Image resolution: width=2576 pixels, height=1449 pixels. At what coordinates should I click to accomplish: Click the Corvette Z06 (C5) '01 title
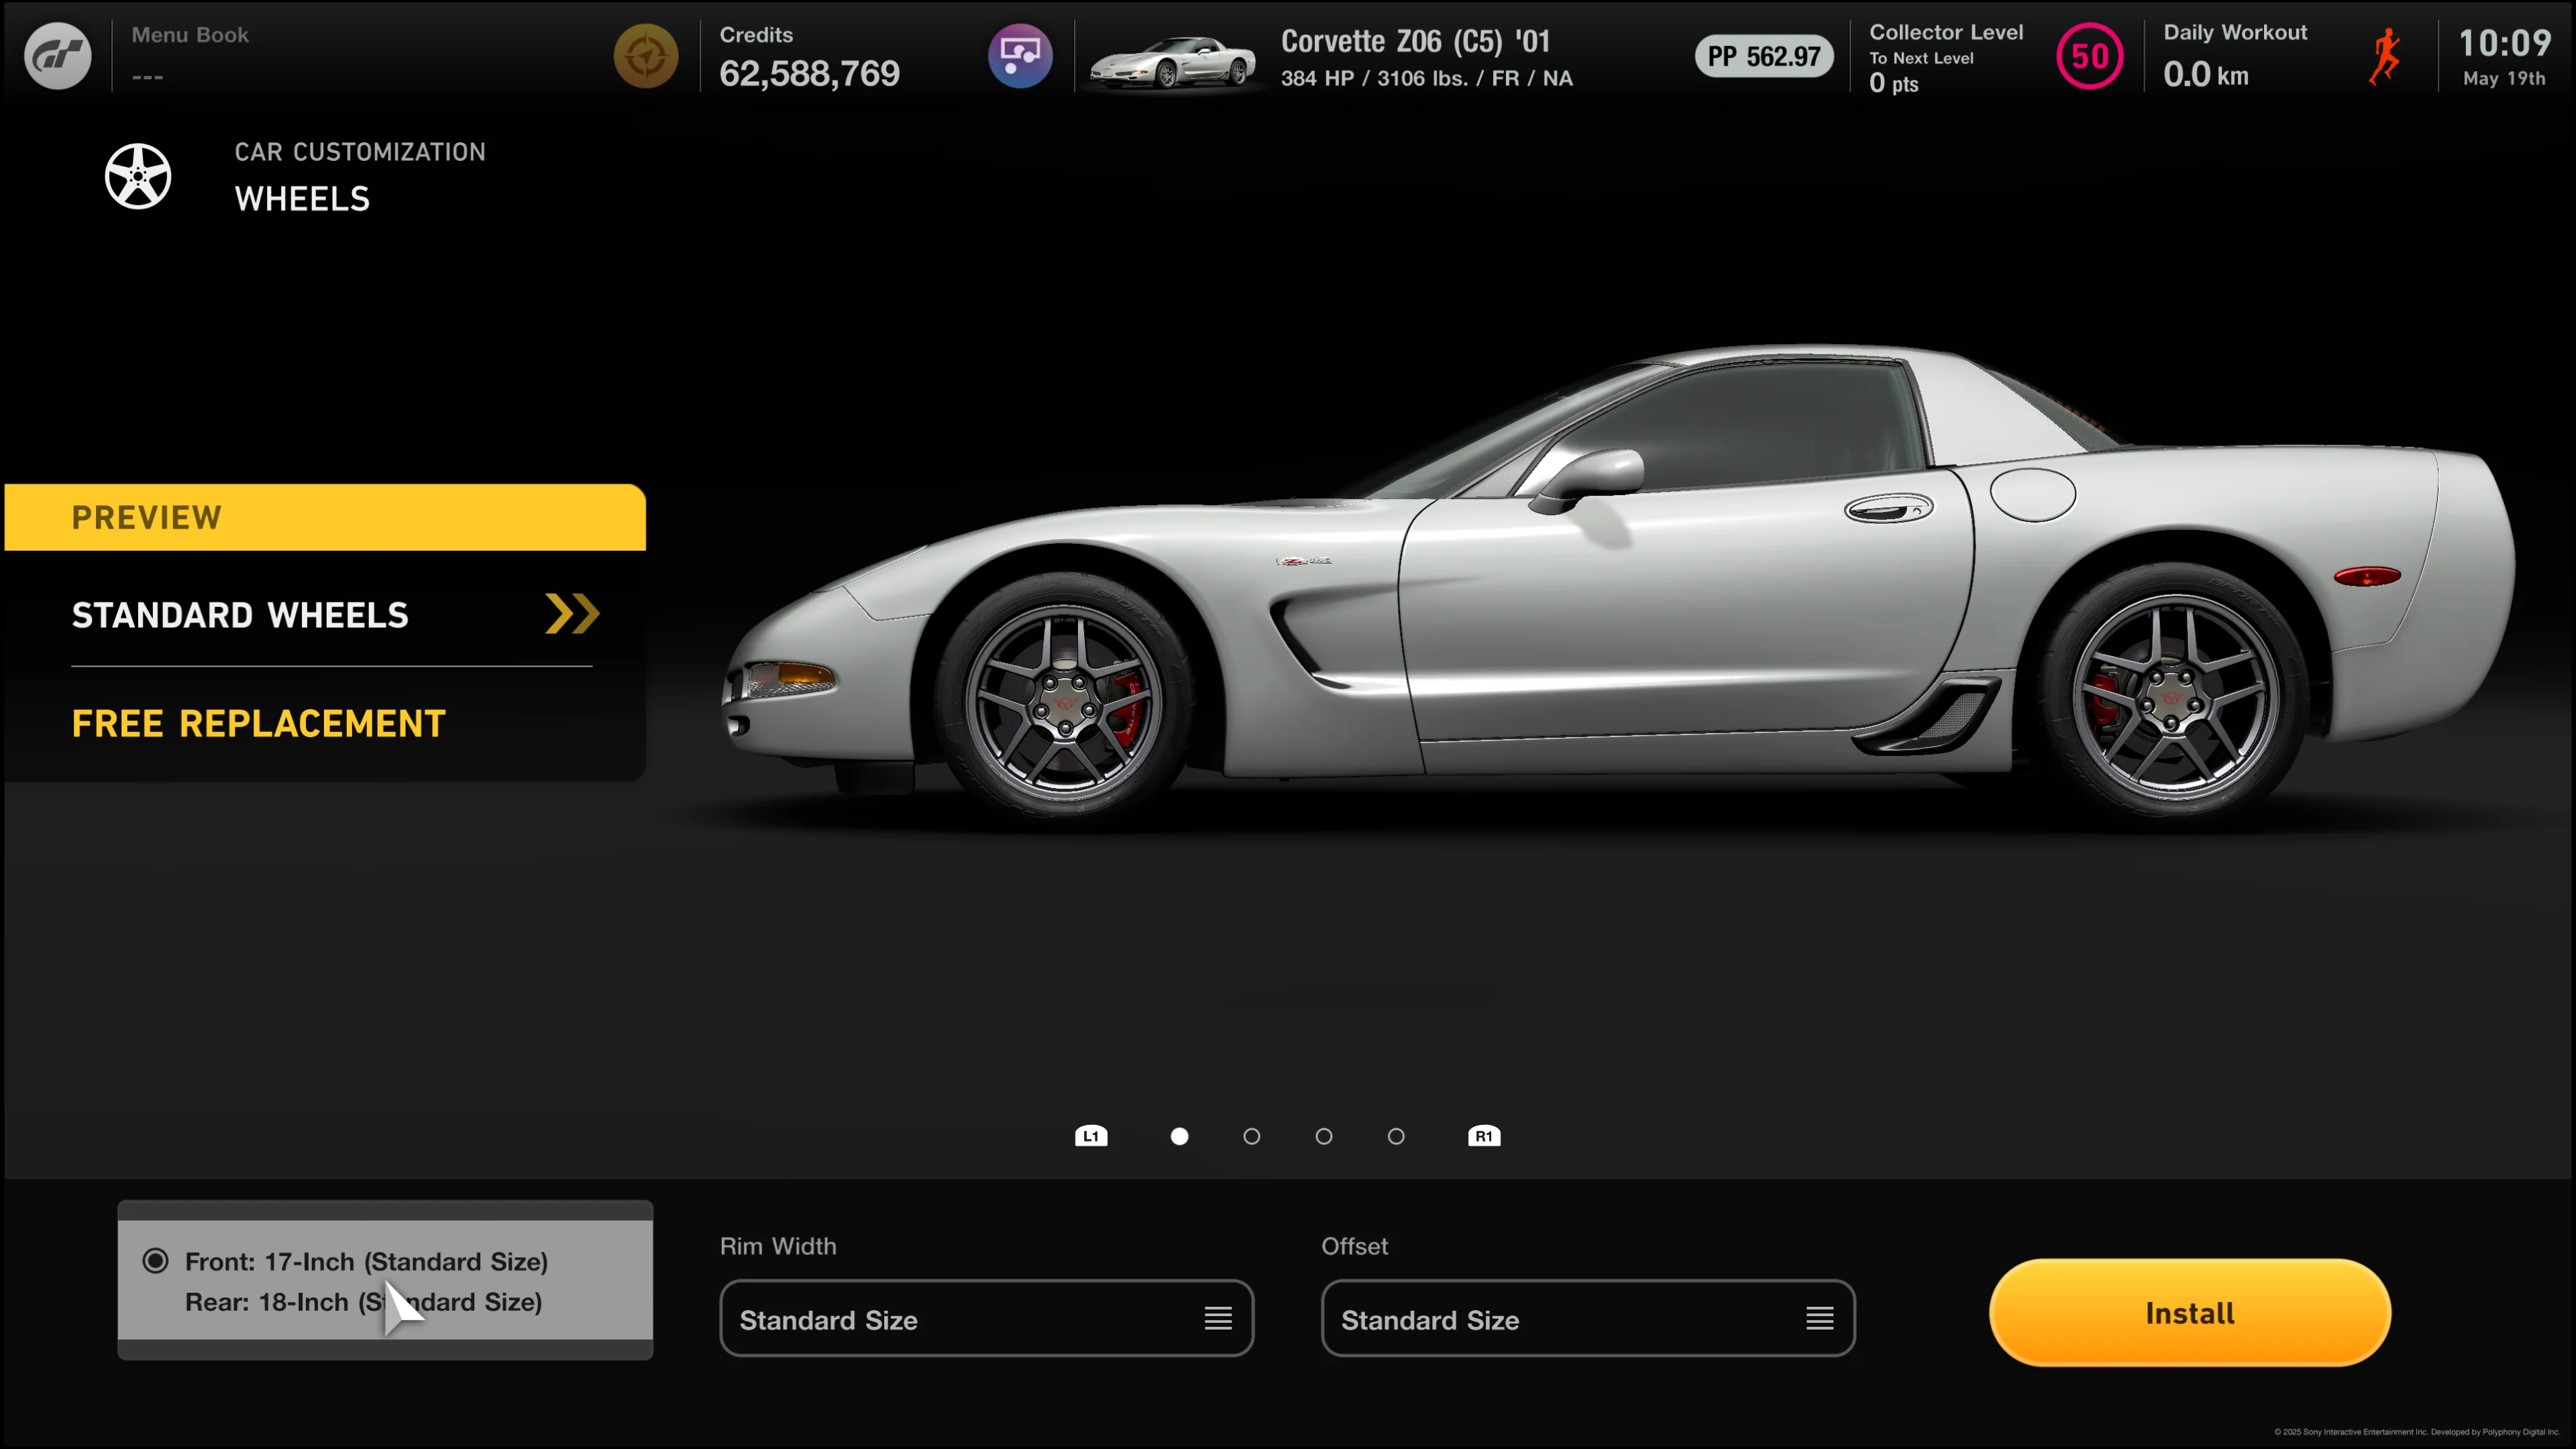tap(1416, 41)
